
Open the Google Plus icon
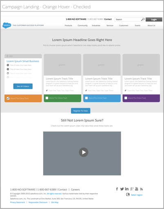click(x=132, y=189)
